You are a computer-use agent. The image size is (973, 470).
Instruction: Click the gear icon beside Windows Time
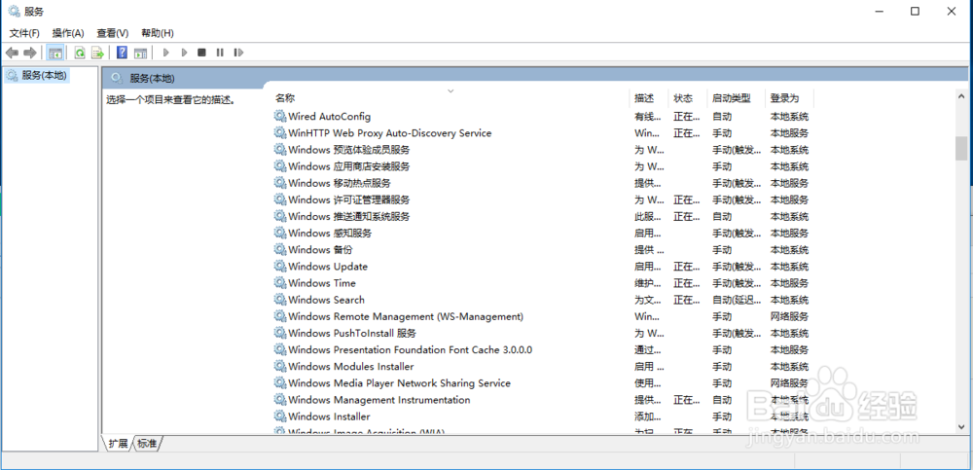coord(280,283)
